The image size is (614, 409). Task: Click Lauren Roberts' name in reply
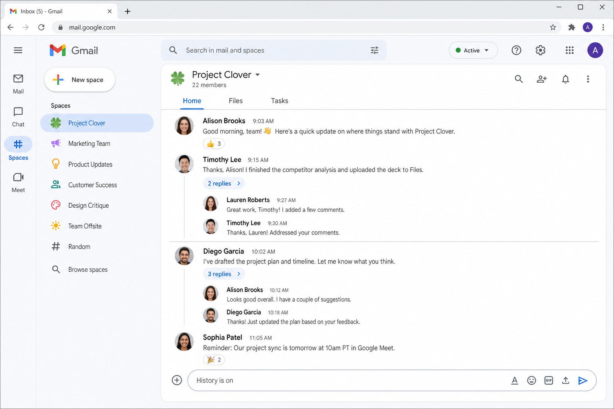pos(248,200)
